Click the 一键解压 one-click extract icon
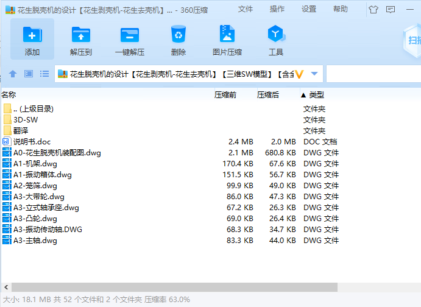Screen dimensions: 421x307 coord(130,35)
